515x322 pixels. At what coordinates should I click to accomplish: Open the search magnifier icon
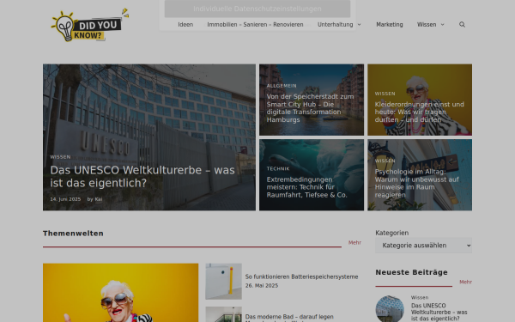(462, 25)
